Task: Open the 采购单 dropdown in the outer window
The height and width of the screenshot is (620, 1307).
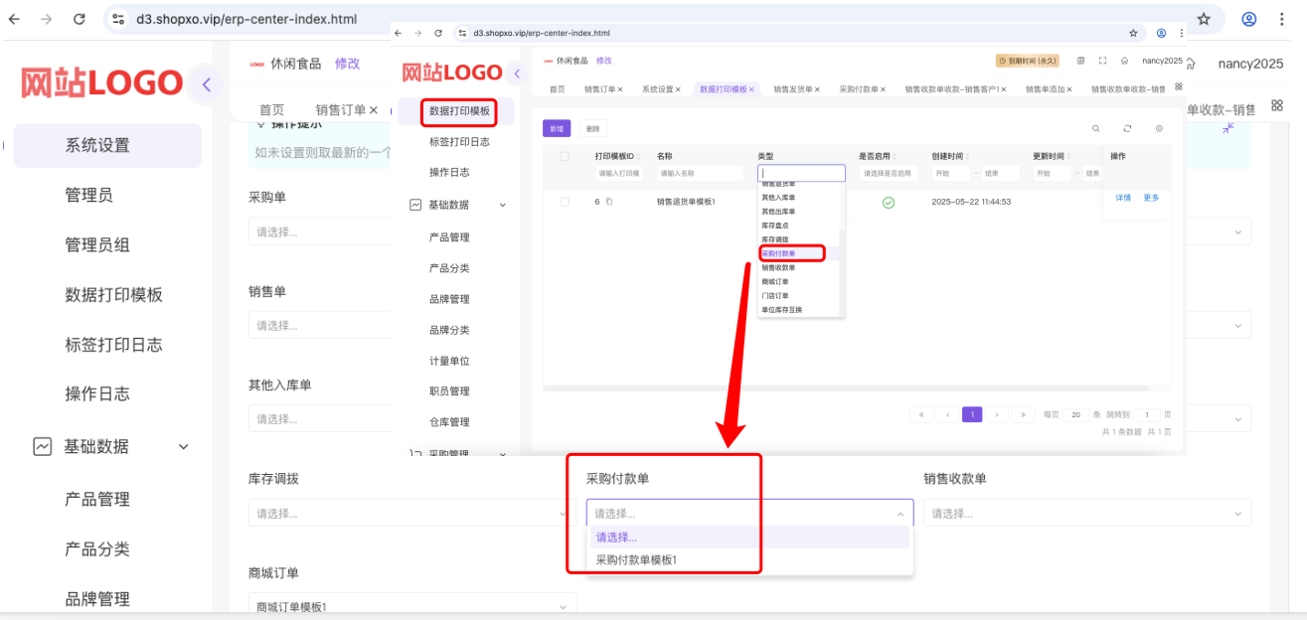Action: coord(318,232)
